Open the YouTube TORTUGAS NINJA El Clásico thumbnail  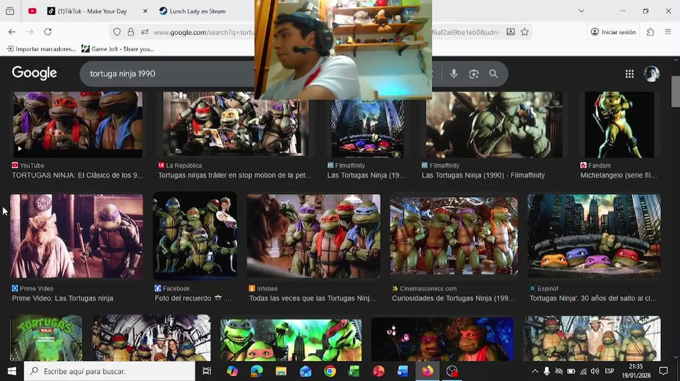click(77, 124)
